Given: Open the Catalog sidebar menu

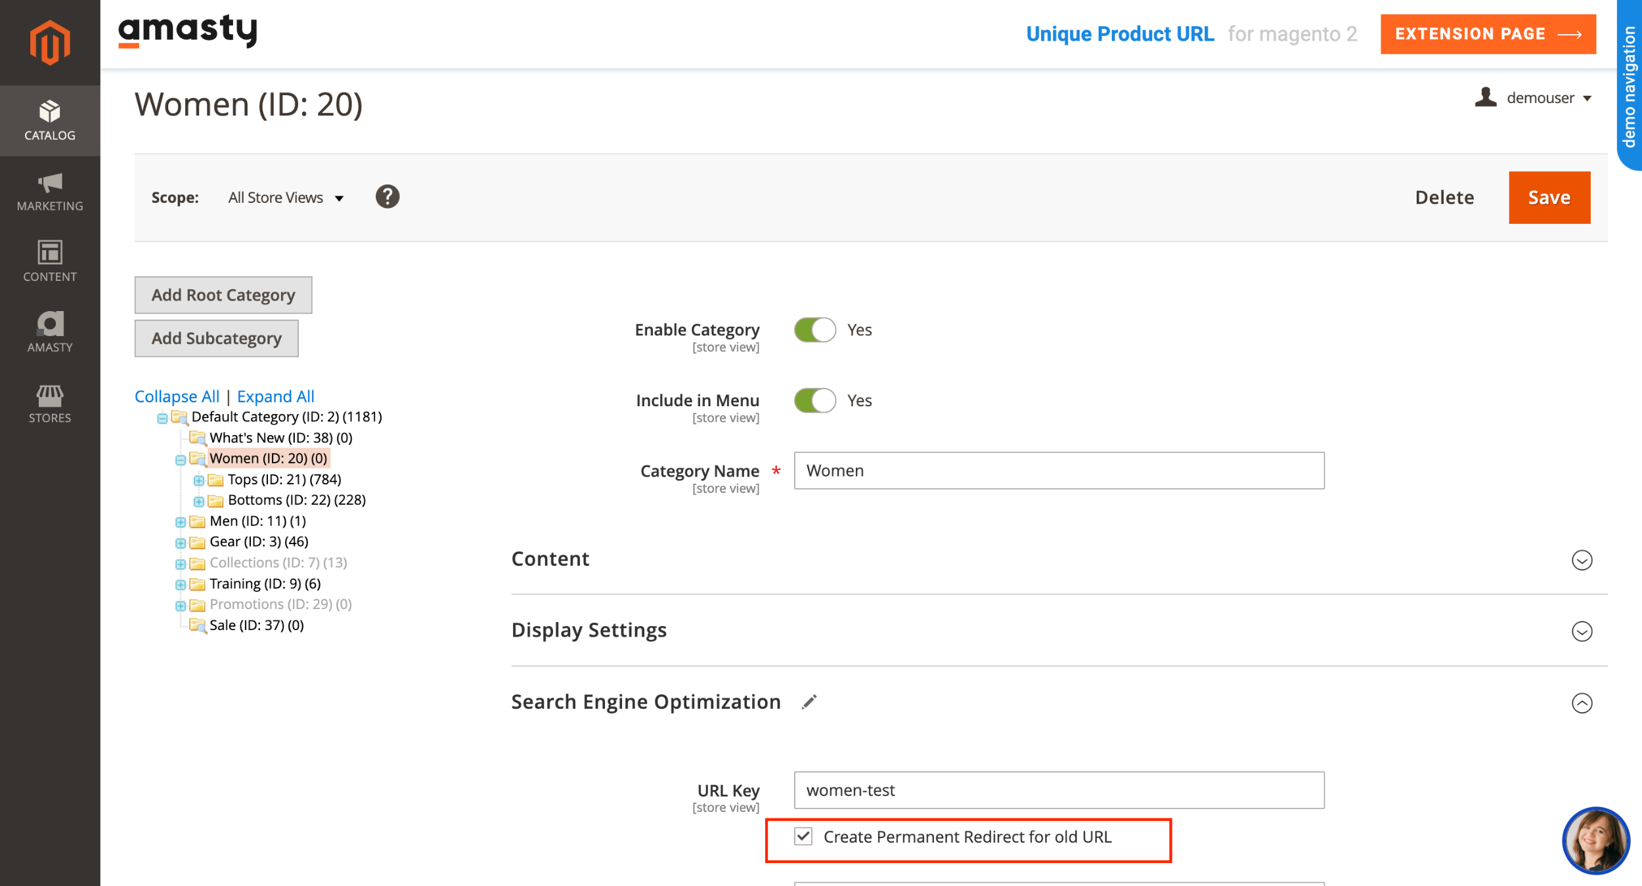Looking at the screenshot, I should [x=50, y=121].
